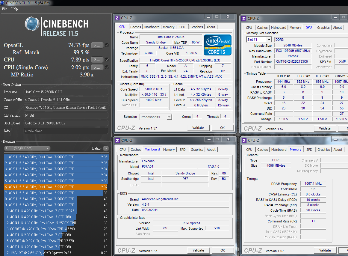This screenshot has width=348, height=256.
Task: Open the Help menu in Cinebench
Action: pos(14,9)
